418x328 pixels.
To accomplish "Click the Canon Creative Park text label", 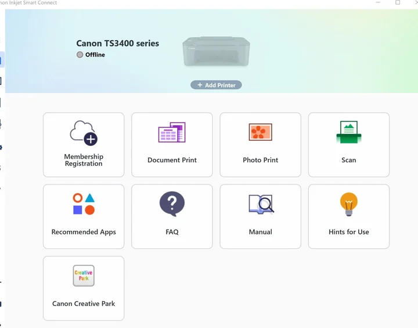I will pyautogui.click(x=84, y=304).
